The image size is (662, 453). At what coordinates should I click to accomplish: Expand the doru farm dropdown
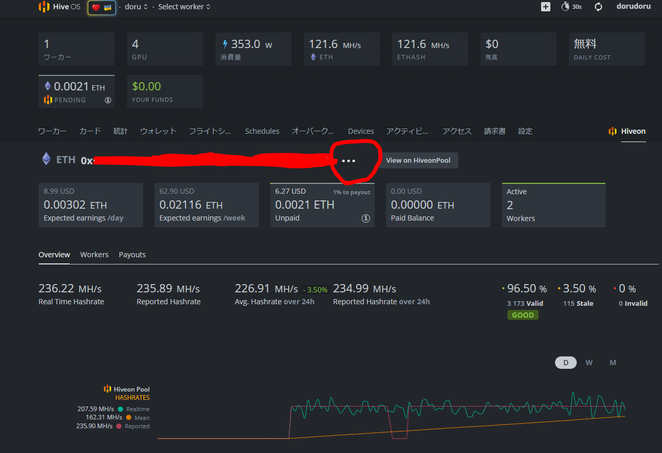[x=136, y=7]
